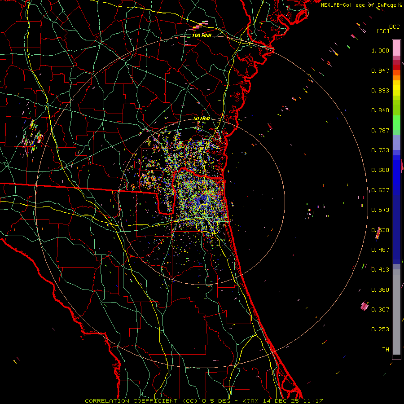Pick the pink swatch atop the color bar
This screenshot has width=404, height=404.
396,48
